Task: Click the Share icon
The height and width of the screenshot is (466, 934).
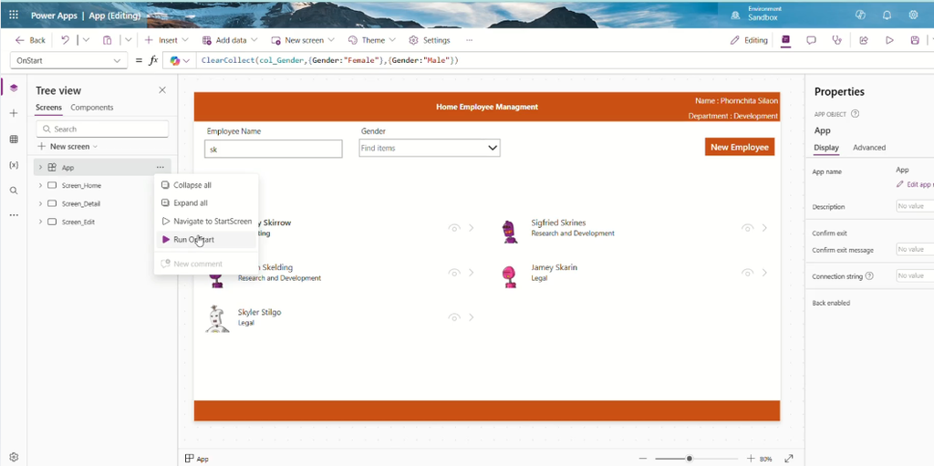Action: click(863, 40)
